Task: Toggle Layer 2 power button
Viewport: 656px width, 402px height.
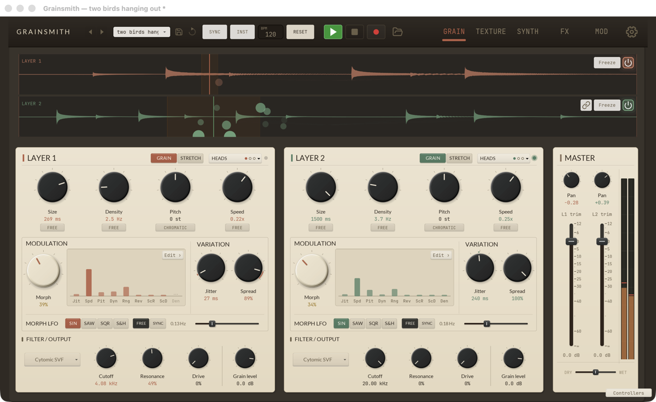Action: click(628, 105)
